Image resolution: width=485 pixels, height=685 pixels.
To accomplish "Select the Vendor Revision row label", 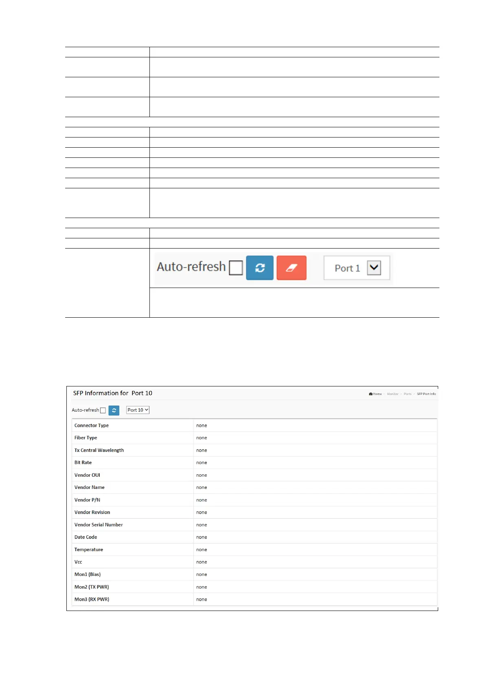I will pyautogui.click(x=92, y=512).
